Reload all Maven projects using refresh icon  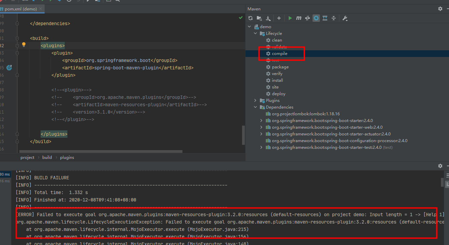250,18
